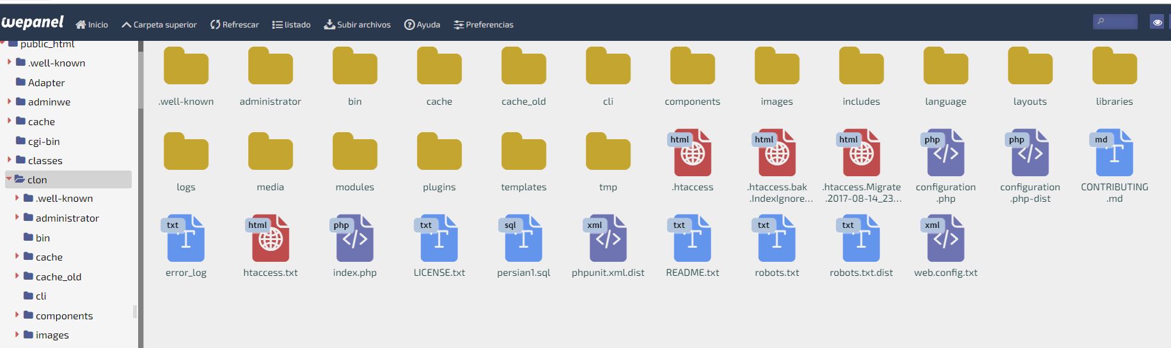The height and width of the screenshot is (348, 1171).
Task: Open the Ayuda help menu
Action: (422, 24)
